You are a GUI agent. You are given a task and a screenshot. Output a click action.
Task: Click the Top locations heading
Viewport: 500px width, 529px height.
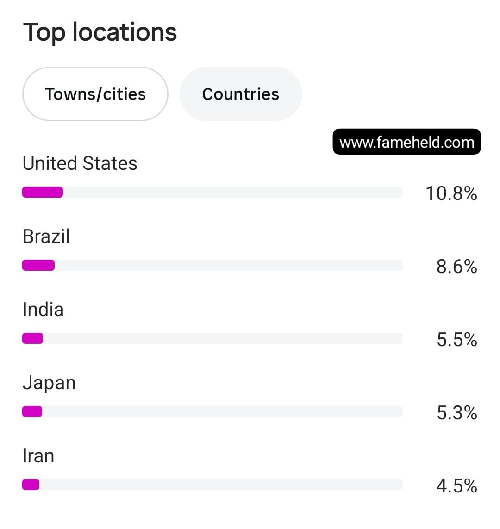click(x=100, y=33)
